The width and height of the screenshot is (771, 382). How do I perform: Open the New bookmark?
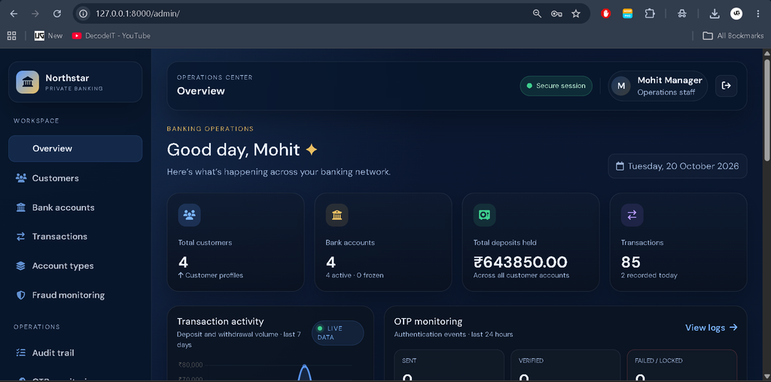[49, 35]
